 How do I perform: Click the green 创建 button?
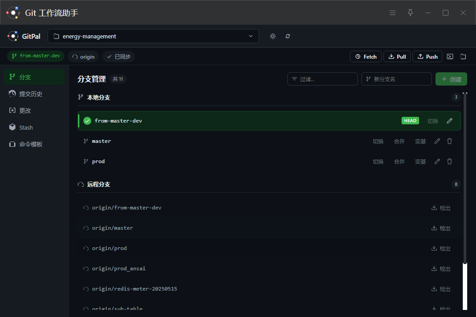(451, 79)
